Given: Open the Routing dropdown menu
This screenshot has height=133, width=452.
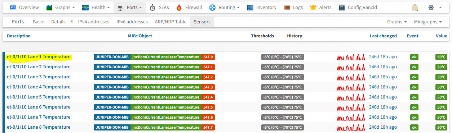Looking at the screenshot, I should tap(224, 7).
